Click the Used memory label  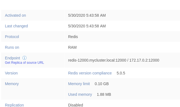(80, 94)
